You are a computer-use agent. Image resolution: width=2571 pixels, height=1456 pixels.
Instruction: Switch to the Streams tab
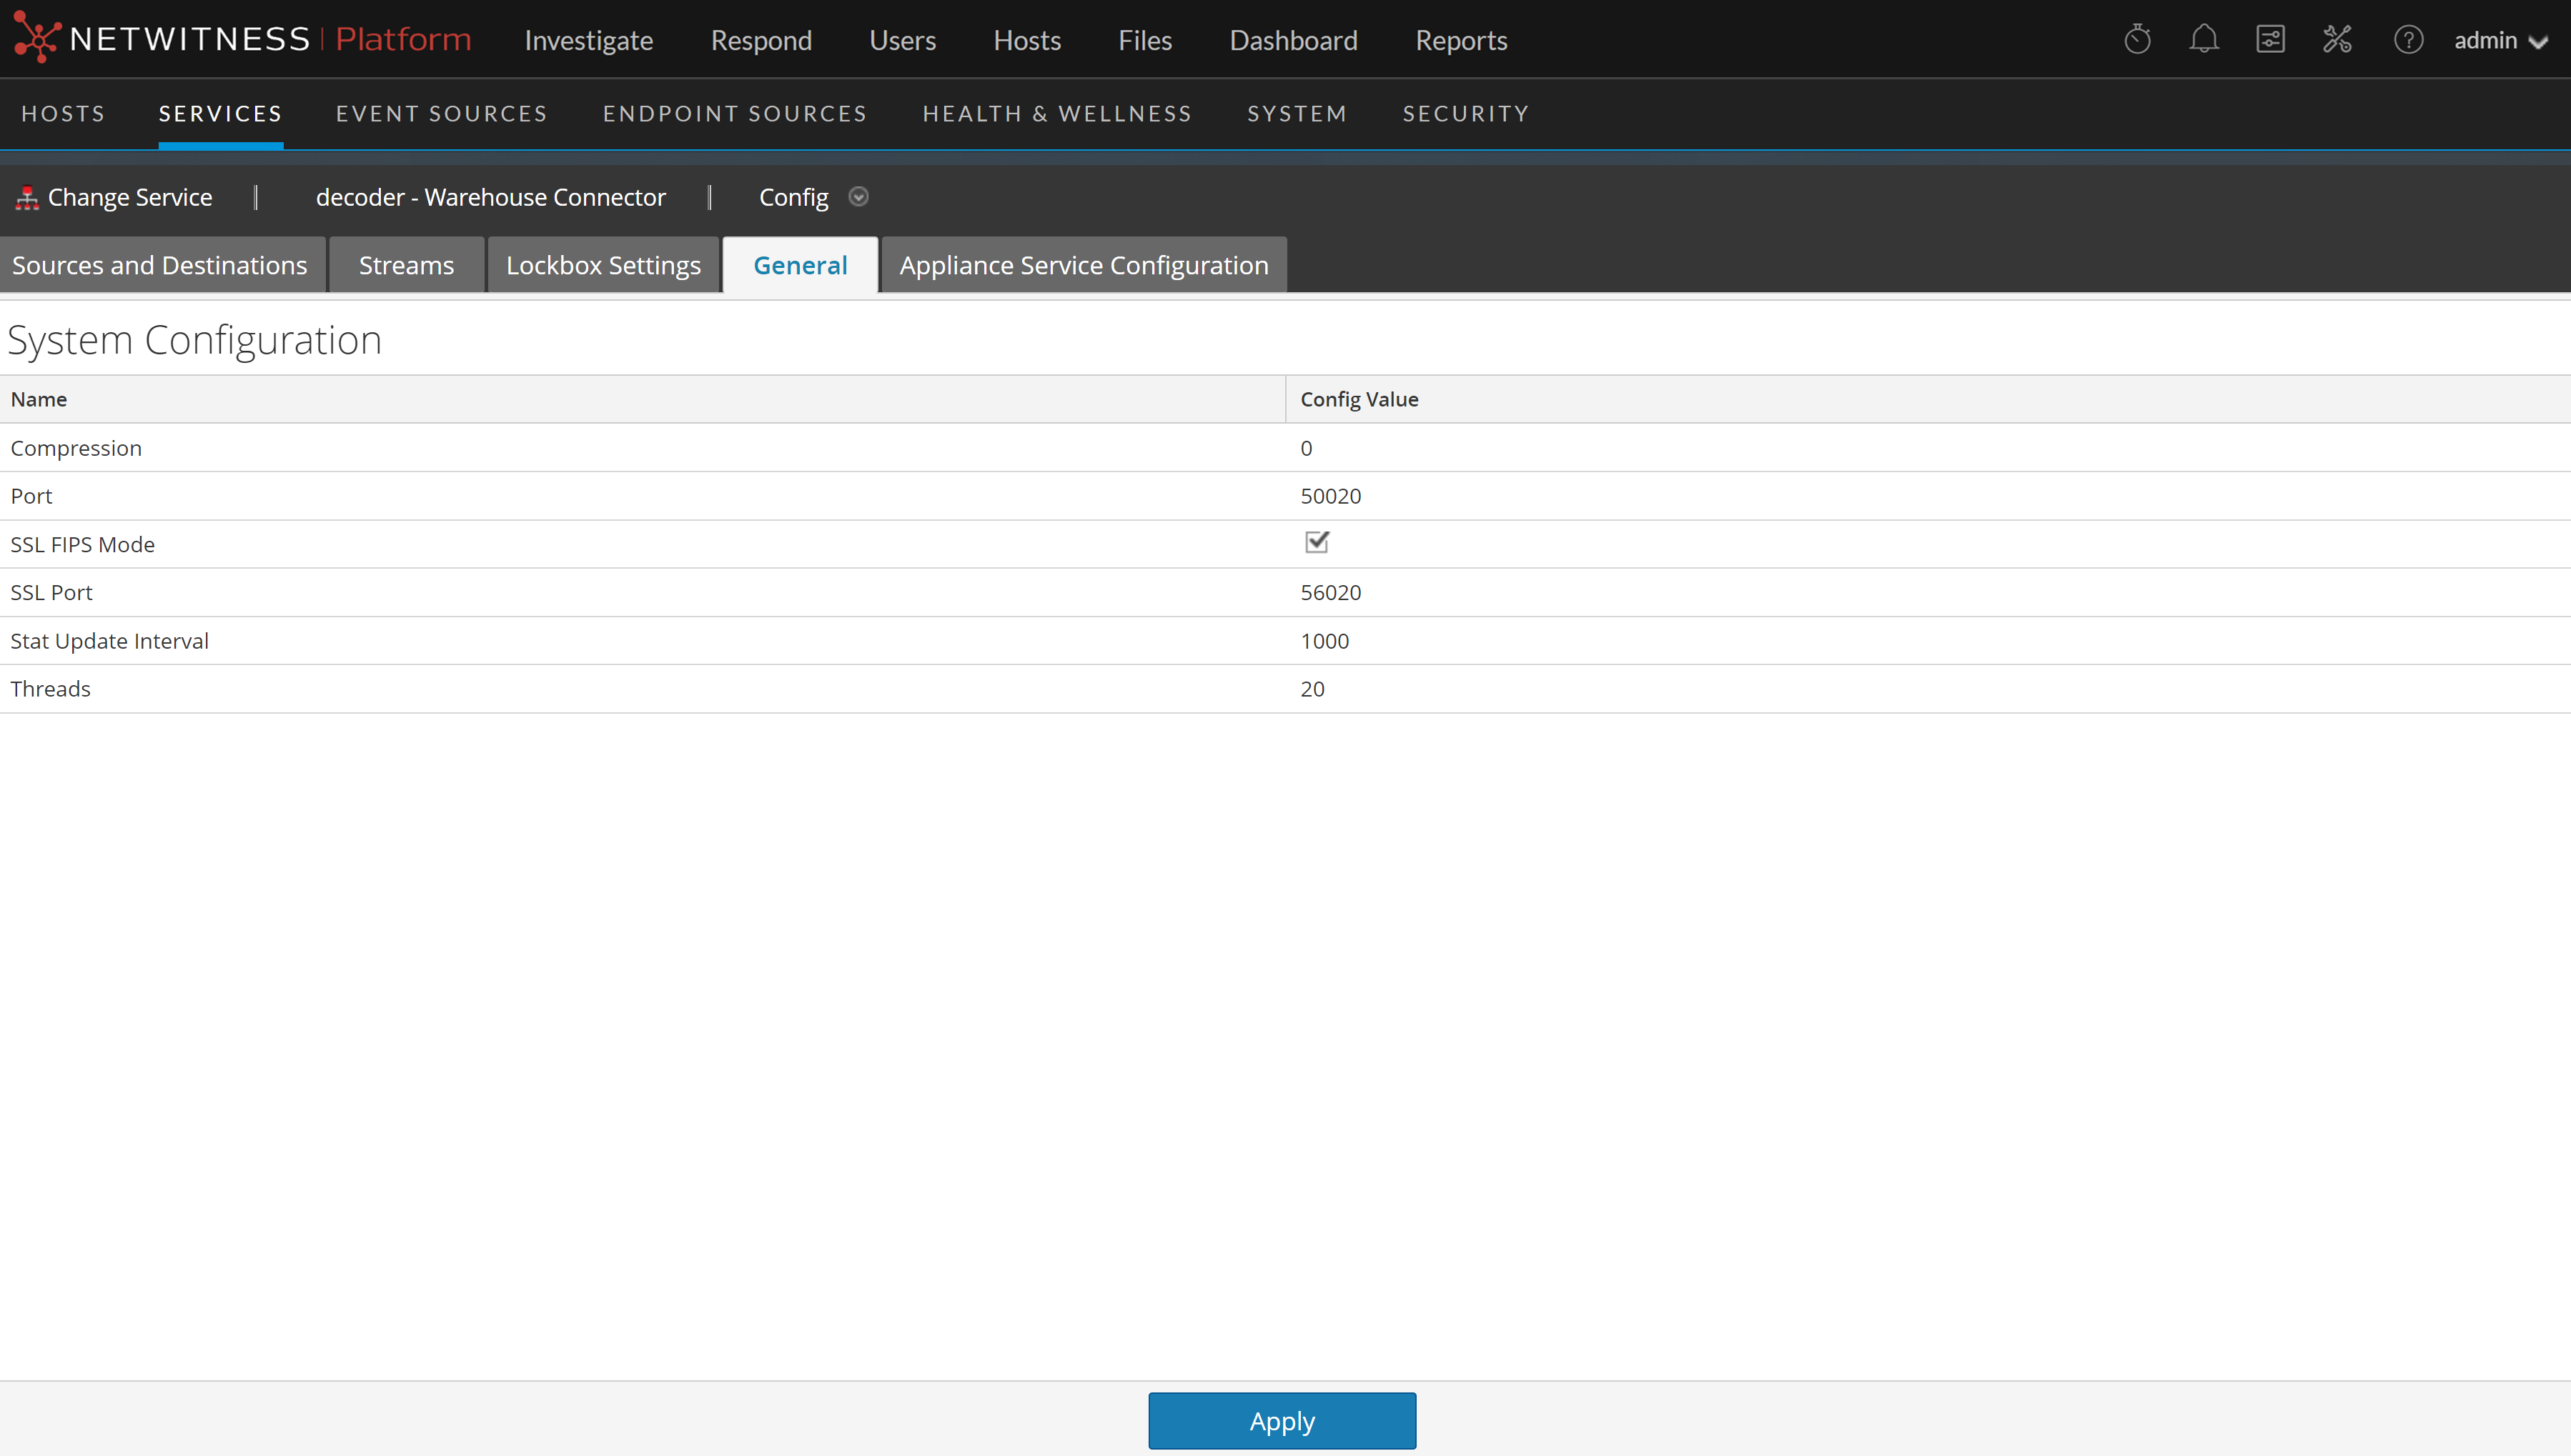(x=406, y=265)
